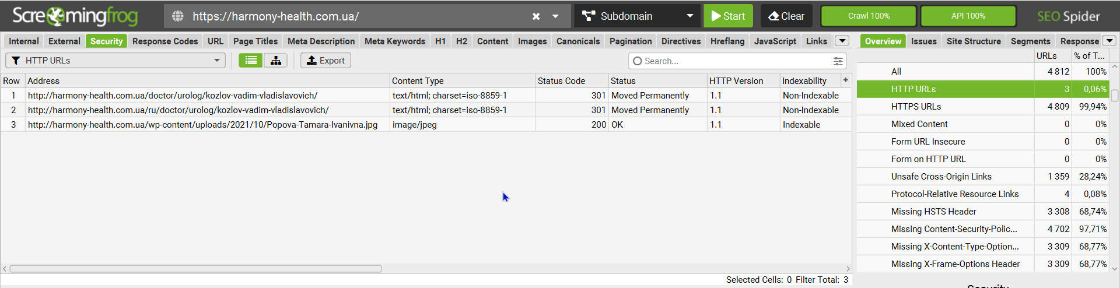Viewport: 1120px width, 288px height.
Task: Start the crawl
Action: click(x=728, y=16)
